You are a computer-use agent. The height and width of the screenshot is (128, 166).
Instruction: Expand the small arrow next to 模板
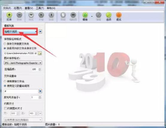point(92,16)
